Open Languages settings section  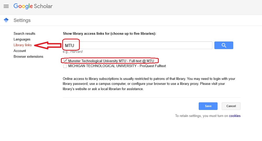22,39
